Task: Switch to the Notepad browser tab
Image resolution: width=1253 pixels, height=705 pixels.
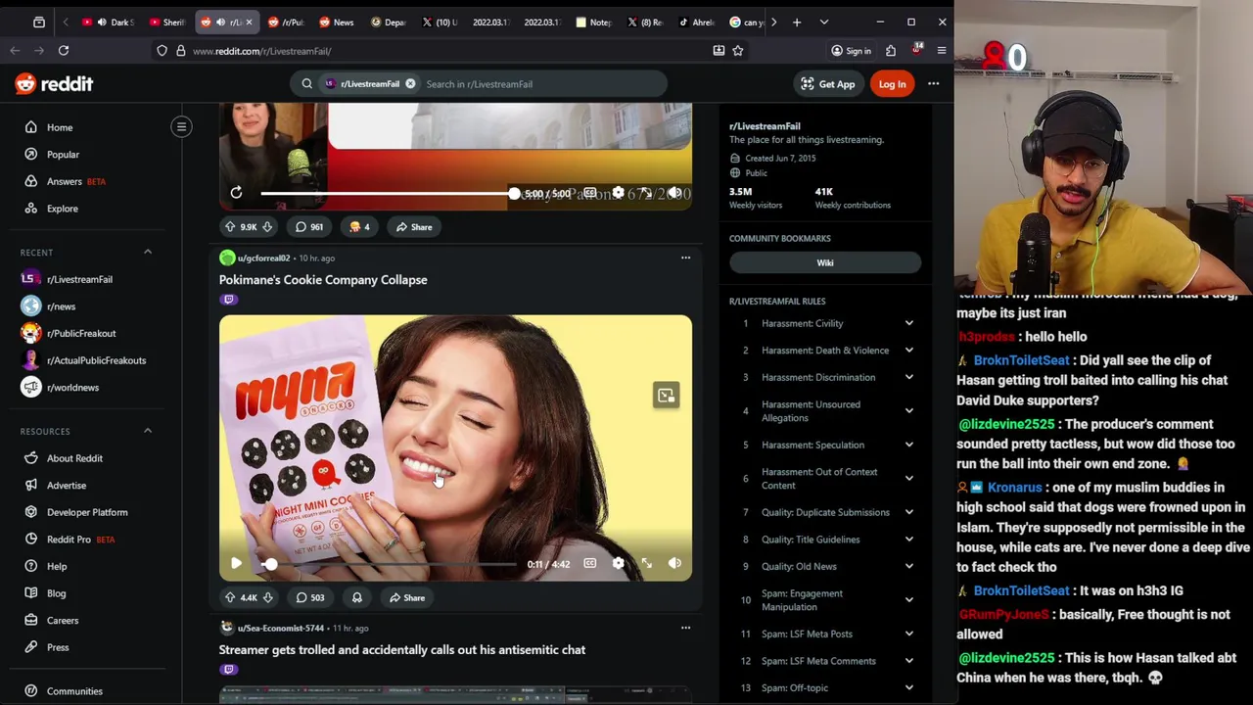Action: [593, 22]
